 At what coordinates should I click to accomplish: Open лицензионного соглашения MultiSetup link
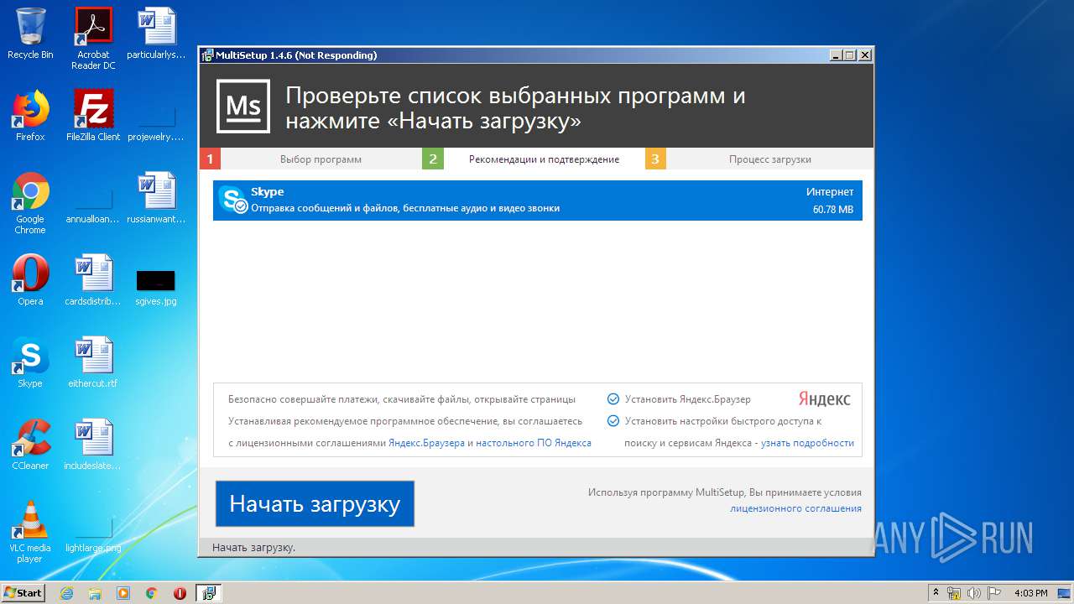795,508
